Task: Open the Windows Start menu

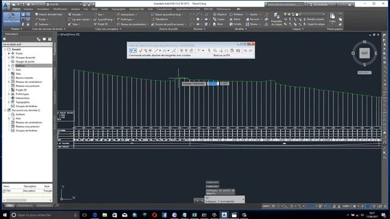Action: click(x=4, y=215)
